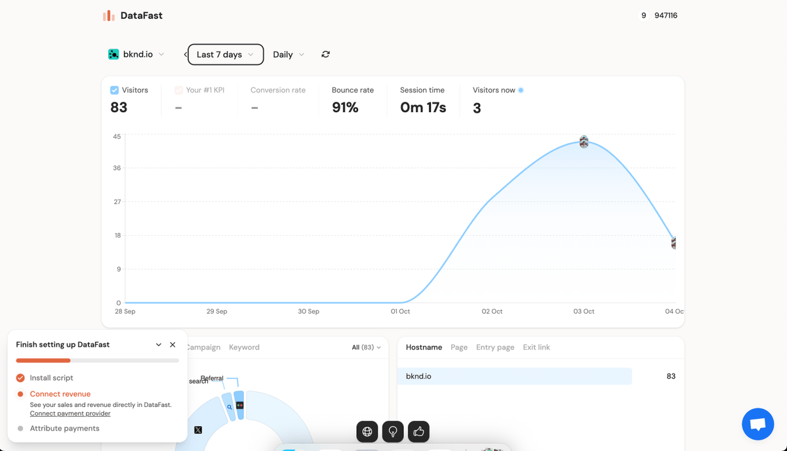787x451 pixels.
Task: Click the avatar marker at 03 Oct peak
Action: pyautogui.click(x=584, y=142)
